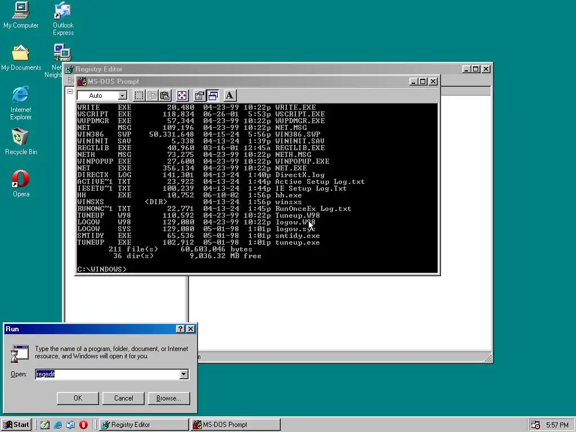The height and width of the screenshot is (432, 576).
Task: Click the Mark tool in MS-DOS Prompt toolbar
Action: pyautogui.click(x=139, y=96)
